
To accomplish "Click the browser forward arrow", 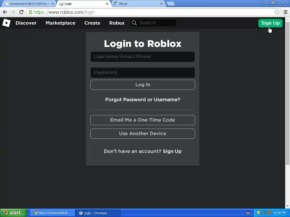I will pyautogui.click(x=13, y=12).
